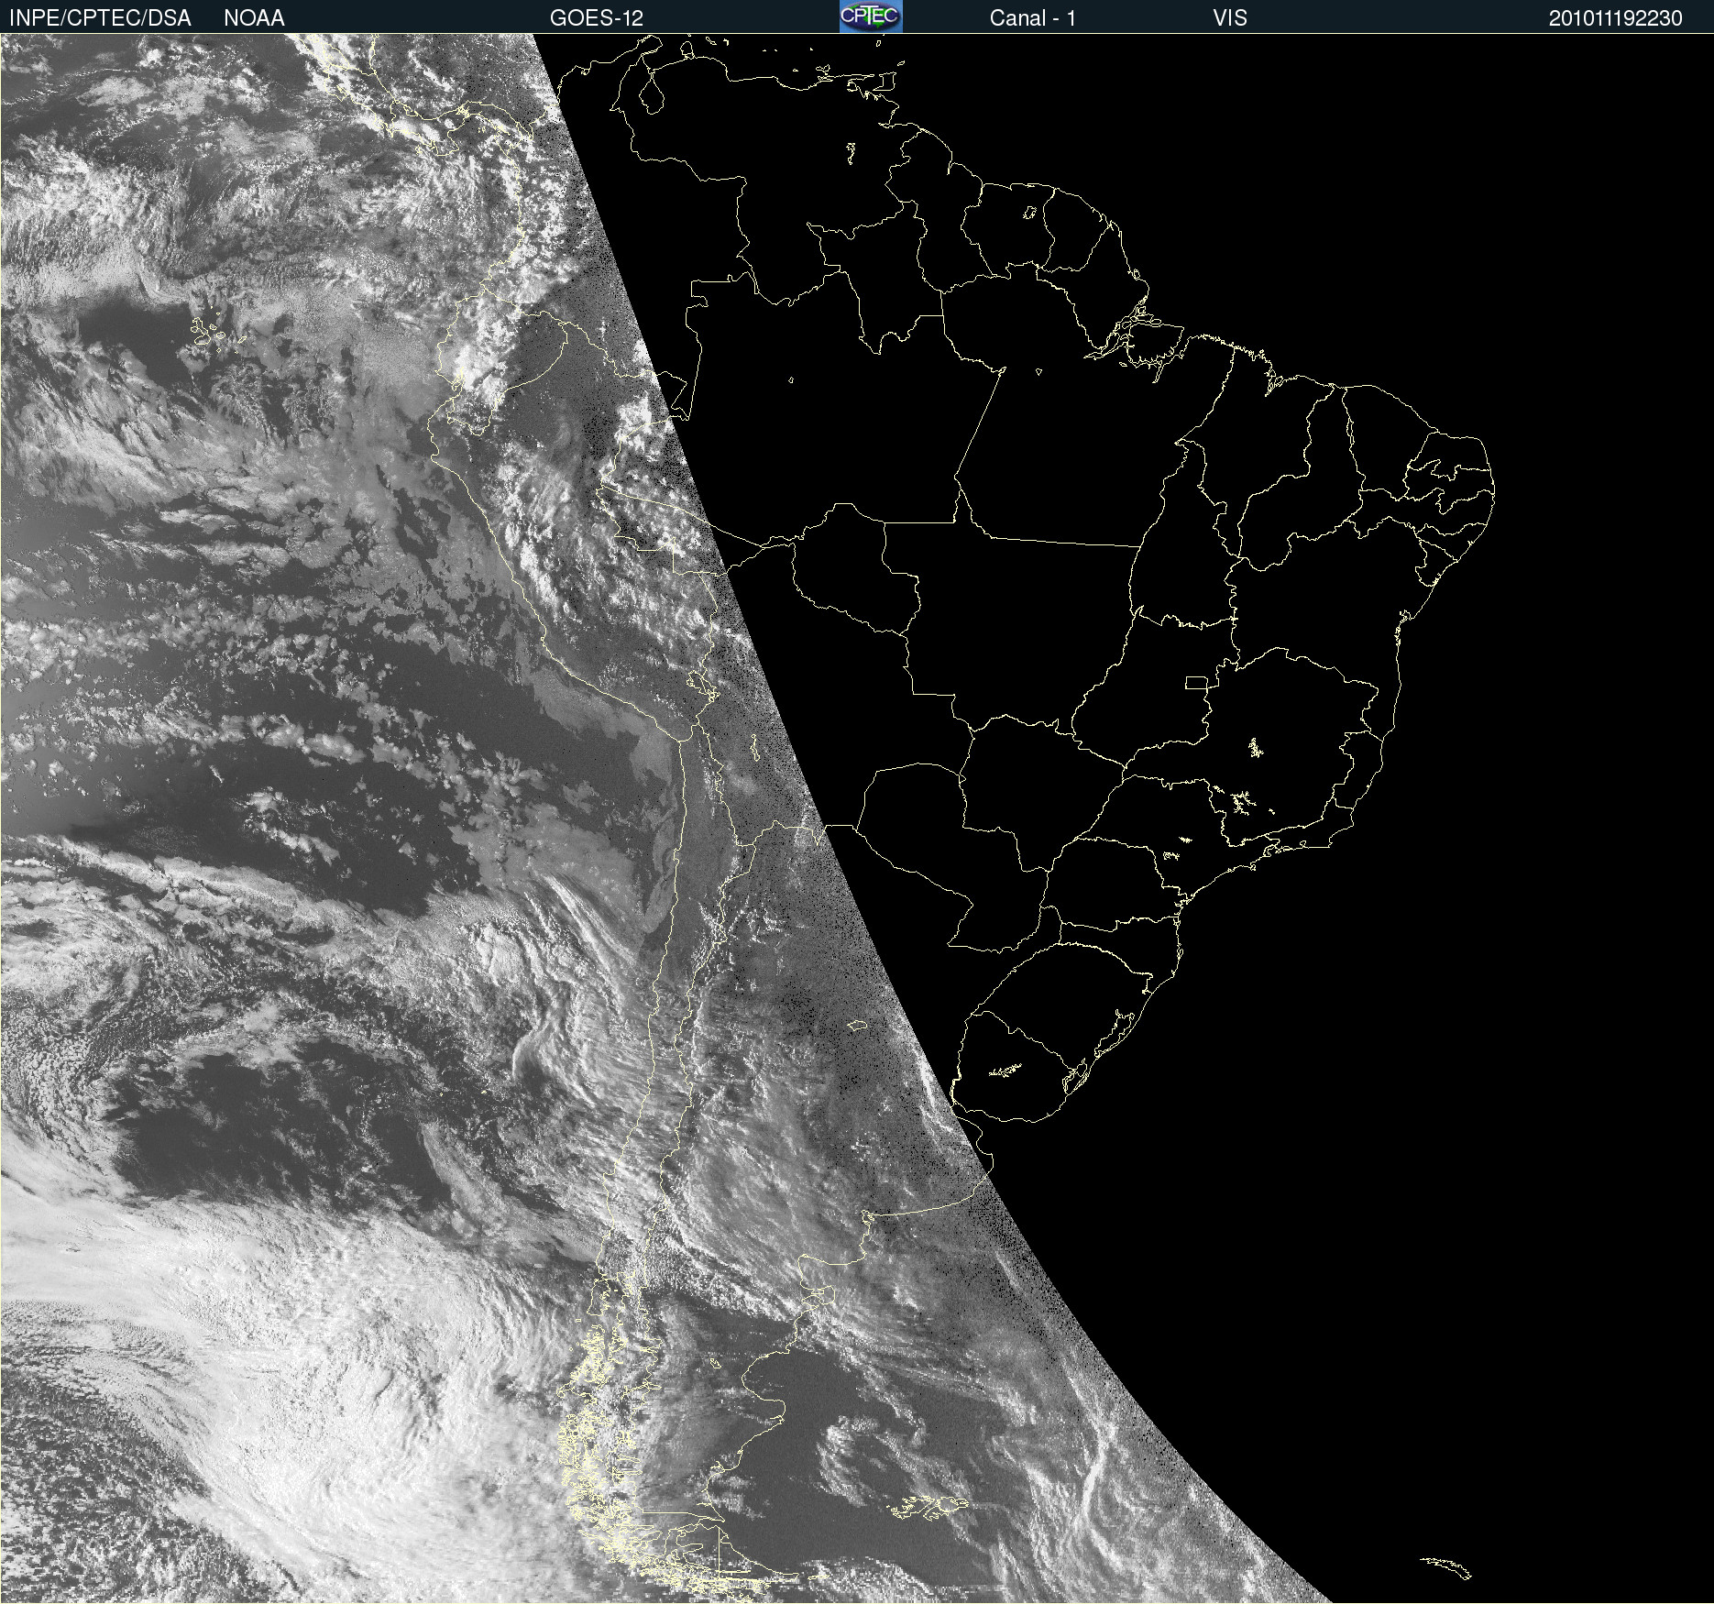Click the Canal - 1 channel label
The image size is (1714, 1604).
click(x=1032, y=18)
